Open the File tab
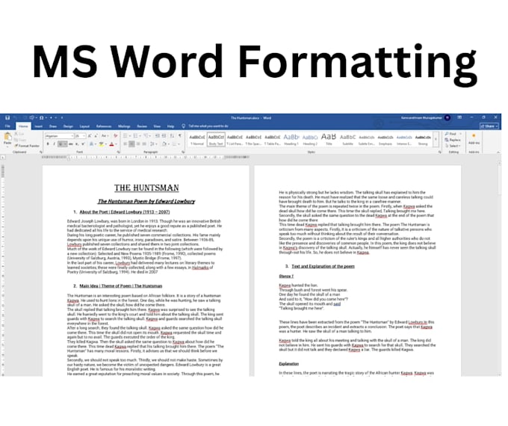 click(x=7, y=126)
